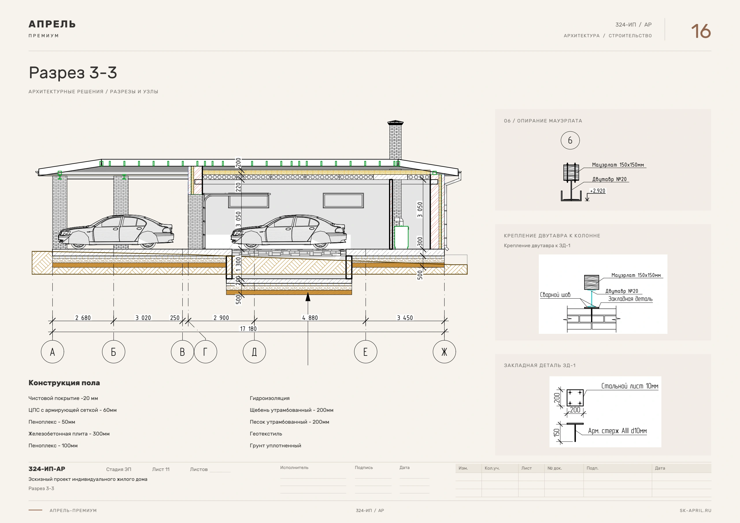Image resolution: width=740 pixels, height=523 pixels.
Task: Click axis marker circle Б
Action: tap(113, 352)
